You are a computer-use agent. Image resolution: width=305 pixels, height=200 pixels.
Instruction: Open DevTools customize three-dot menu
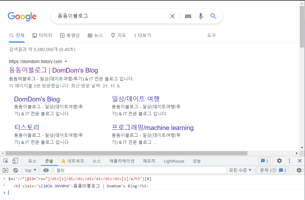(289, 161)
